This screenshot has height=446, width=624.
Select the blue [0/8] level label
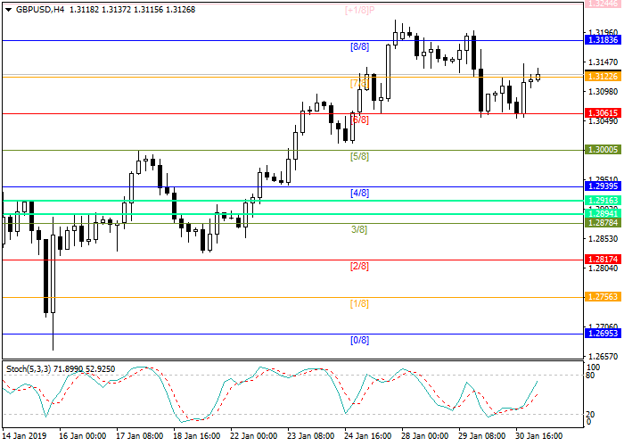359,340
